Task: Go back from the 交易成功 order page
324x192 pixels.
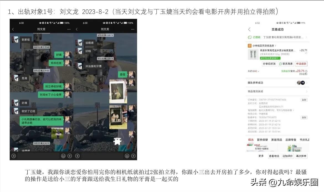Action: (249, 29)
